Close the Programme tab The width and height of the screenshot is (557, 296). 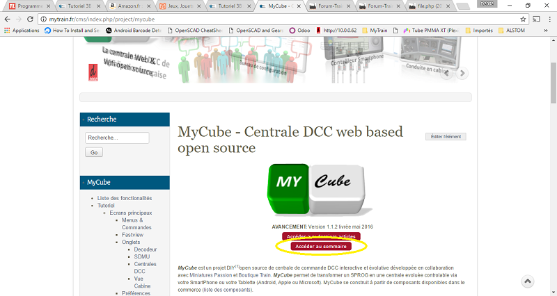click(48, 6)
